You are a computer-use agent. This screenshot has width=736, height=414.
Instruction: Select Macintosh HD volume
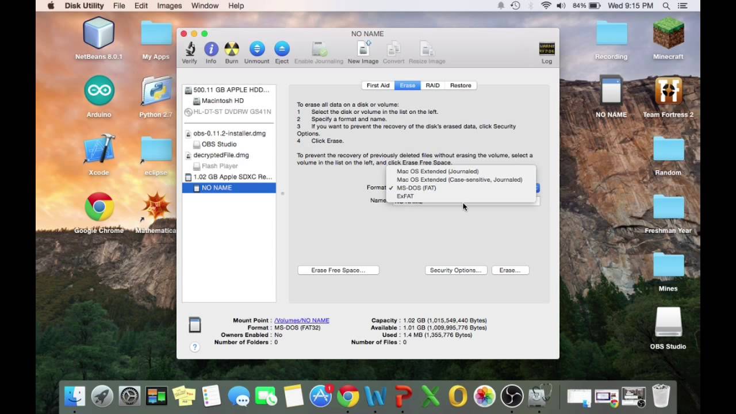pos(229,101)
